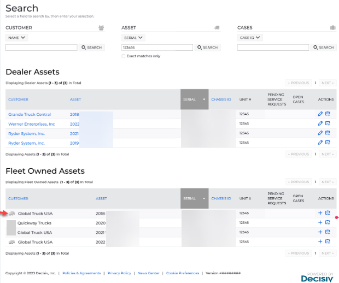
Task: Click PREVIOUS below the Fleet Owned Assets table
Action: [x=299, y=253]
